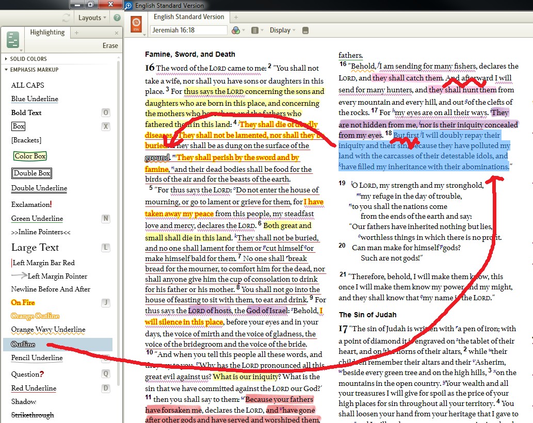Click the J shortcut key for On Fire
The image size is (533, 423).
tap(106, 302)
